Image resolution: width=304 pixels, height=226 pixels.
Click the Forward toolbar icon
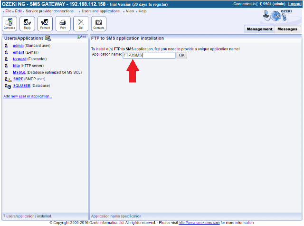point(45,24)
